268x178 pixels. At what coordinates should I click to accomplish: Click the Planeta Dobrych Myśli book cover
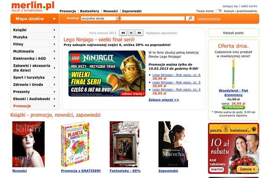coord(75,144)
